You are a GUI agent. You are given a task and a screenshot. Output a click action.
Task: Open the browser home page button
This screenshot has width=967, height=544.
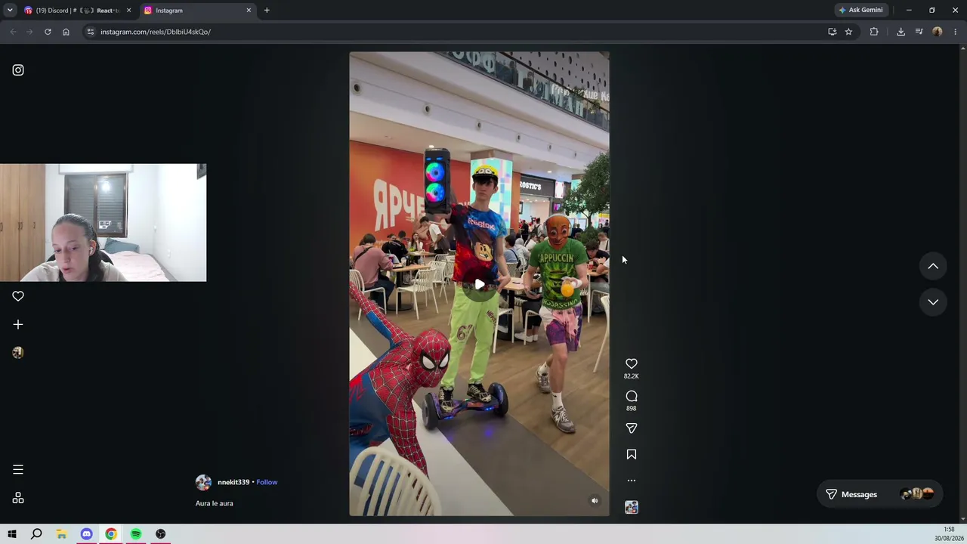tap(66, 32)
